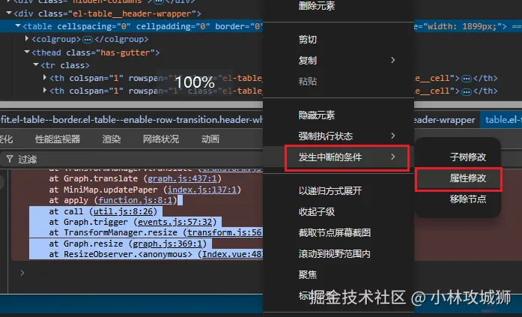Click the 强制执行状态 submenu arrow

pos(393,136)
